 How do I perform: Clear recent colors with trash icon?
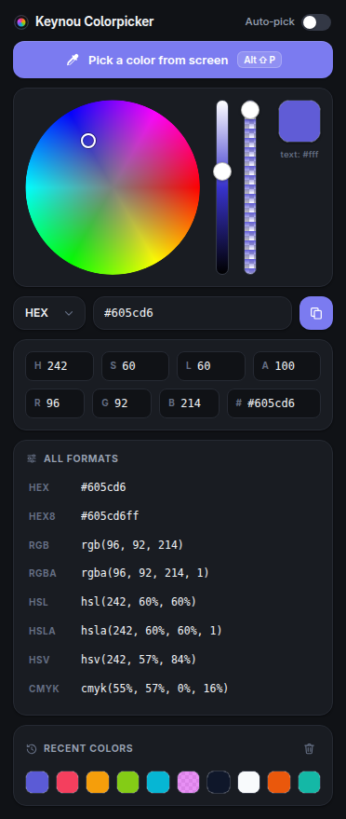tap(310, 748)
